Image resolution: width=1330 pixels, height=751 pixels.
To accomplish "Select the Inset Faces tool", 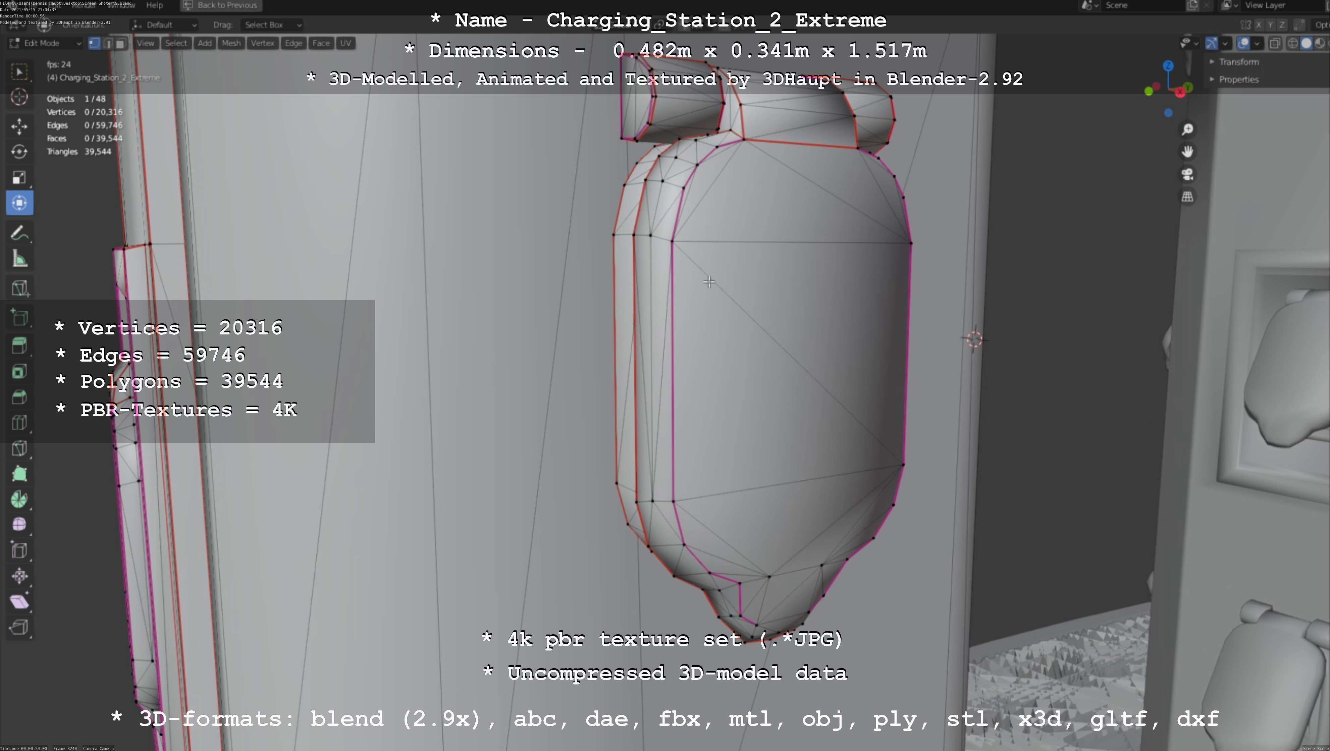I will pos(19,371).
